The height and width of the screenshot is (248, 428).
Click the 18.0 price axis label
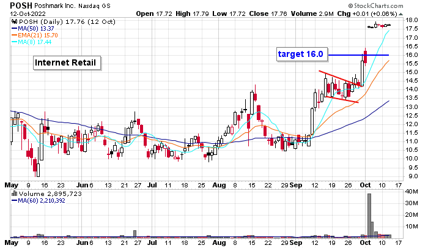coord(411,20)
